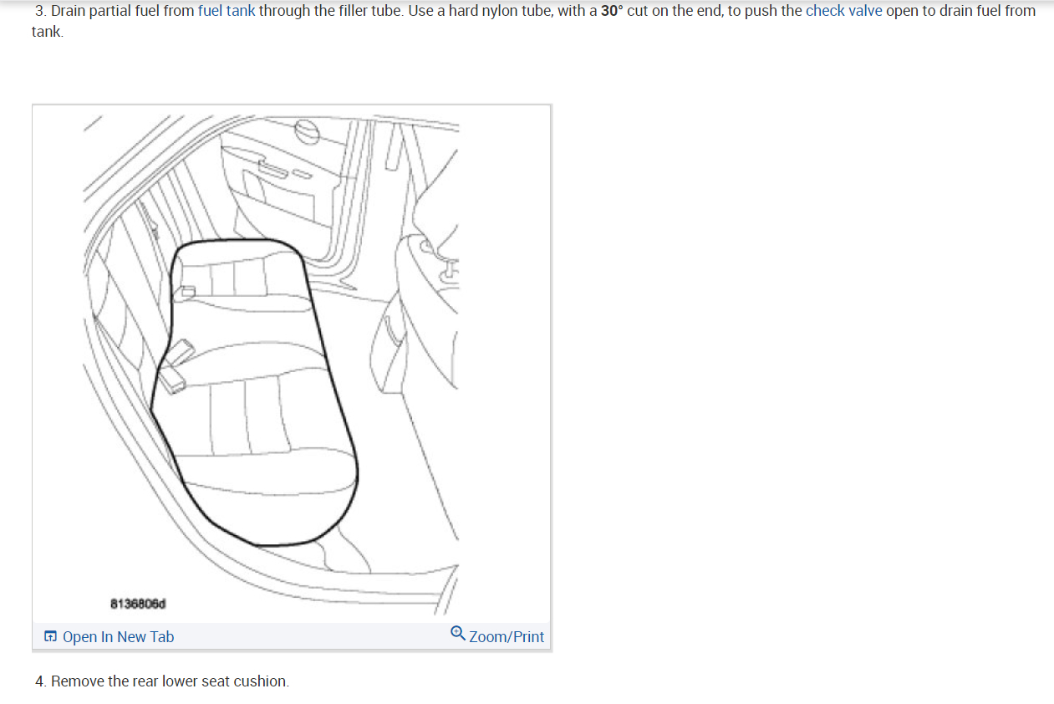This screenshot has height=704, width=1054.
Task: Open the rear seat cushion diagram image
Action: coord(292,363)
